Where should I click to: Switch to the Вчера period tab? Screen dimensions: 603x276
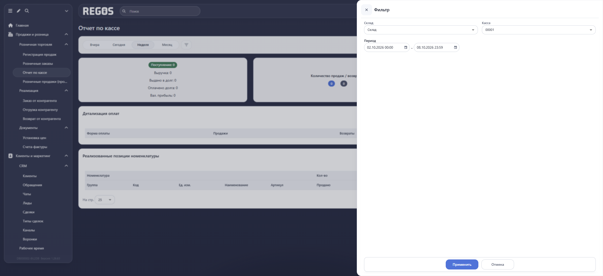(x=95, y=45)
